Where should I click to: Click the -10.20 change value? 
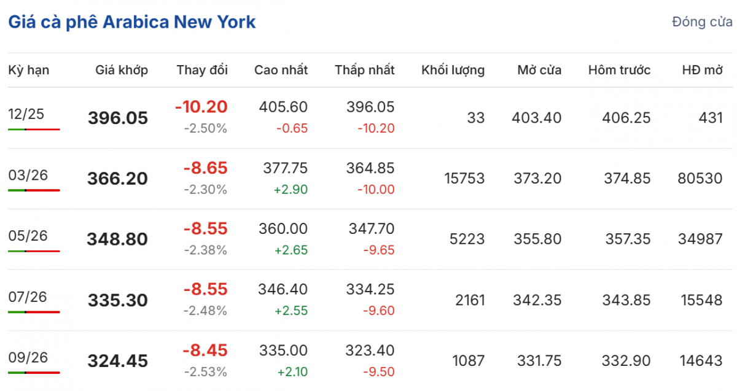(201, 107)
